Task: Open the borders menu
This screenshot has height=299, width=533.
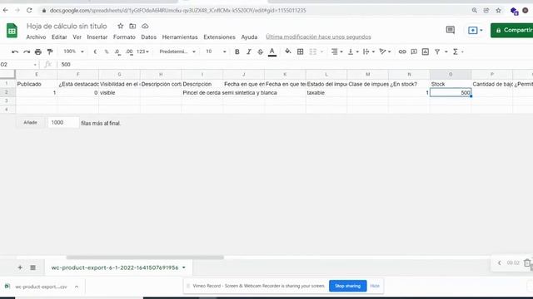Action: (300, 51)
